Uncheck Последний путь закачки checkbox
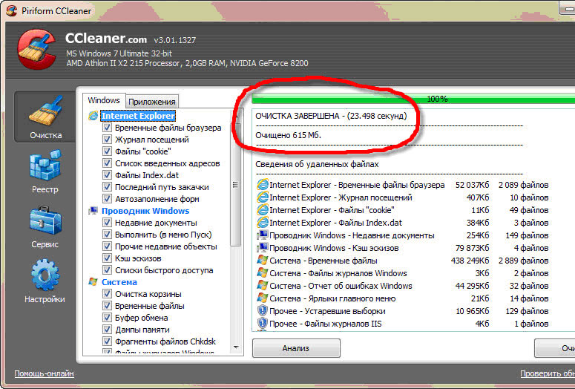The image size is (575, 389). pyautogui.click(x=107, y=187)
